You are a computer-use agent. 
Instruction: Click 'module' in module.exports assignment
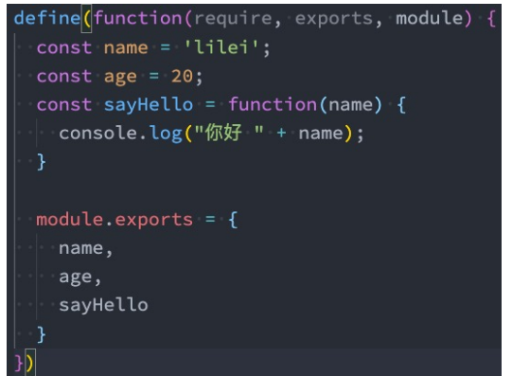click(69, 219)
